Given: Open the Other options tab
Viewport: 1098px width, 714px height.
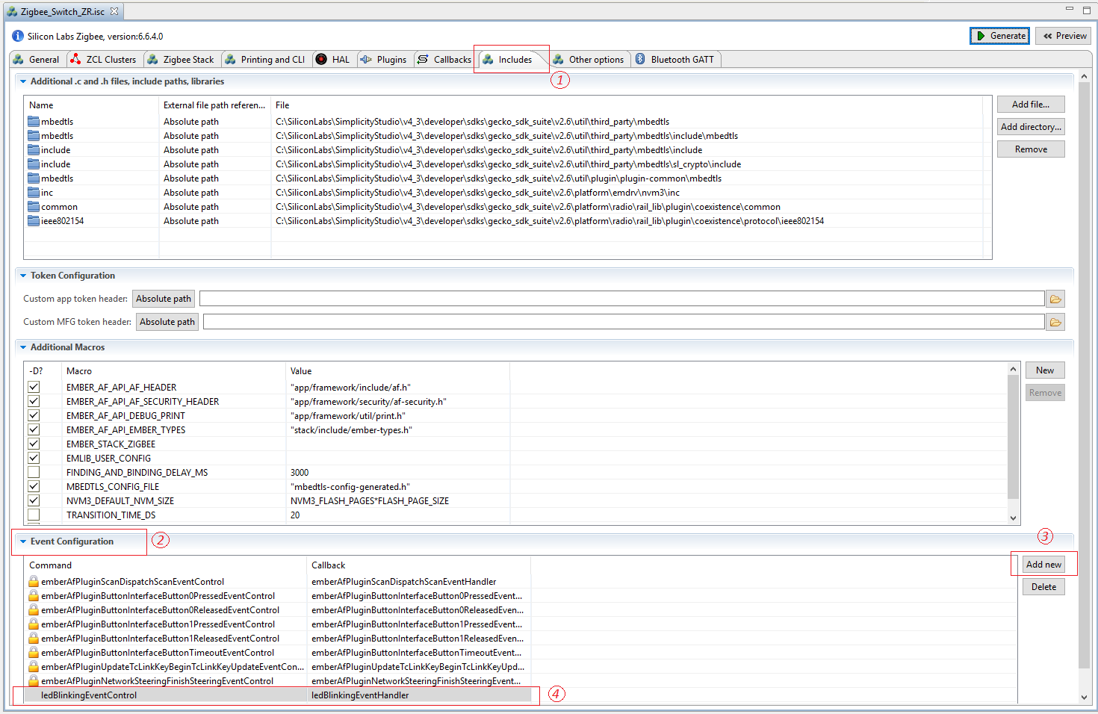Looking at the screenshot, I should [589, 60].
